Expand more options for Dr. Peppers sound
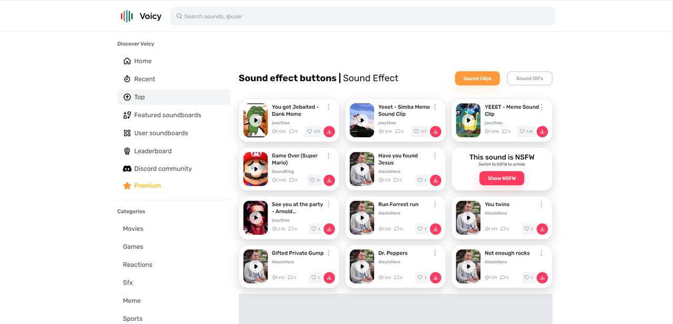 click(x=435, y=253)
